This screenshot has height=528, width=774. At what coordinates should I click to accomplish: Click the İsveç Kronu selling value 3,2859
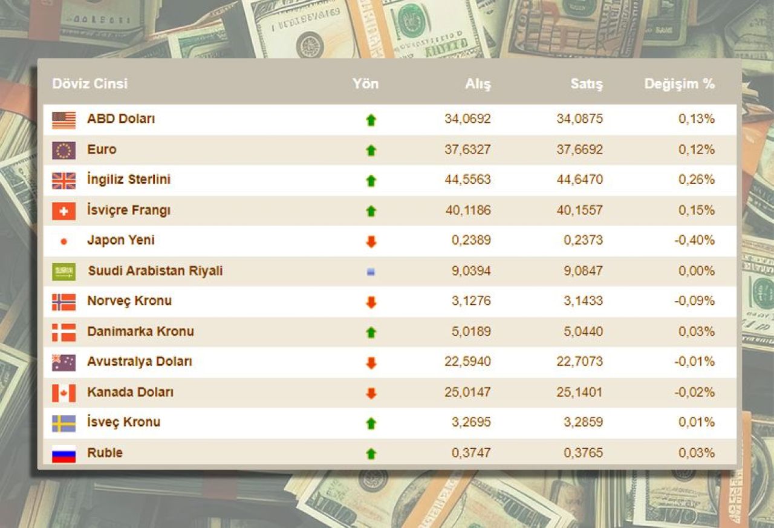pos(583,422)
